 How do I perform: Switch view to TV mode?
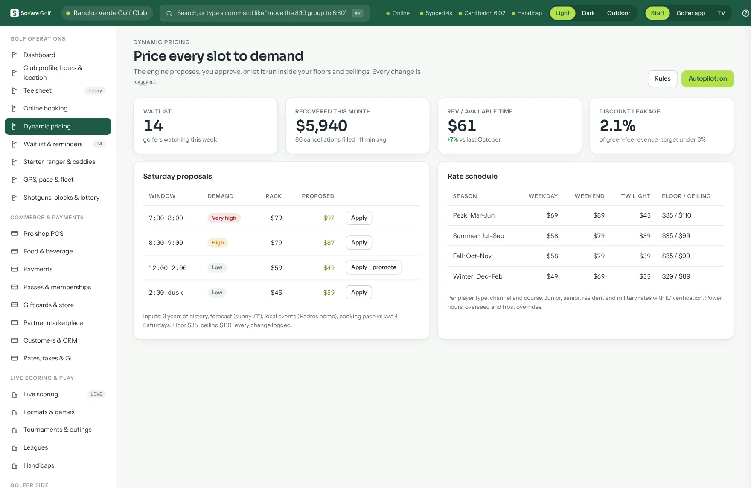(x=721, y=13)
